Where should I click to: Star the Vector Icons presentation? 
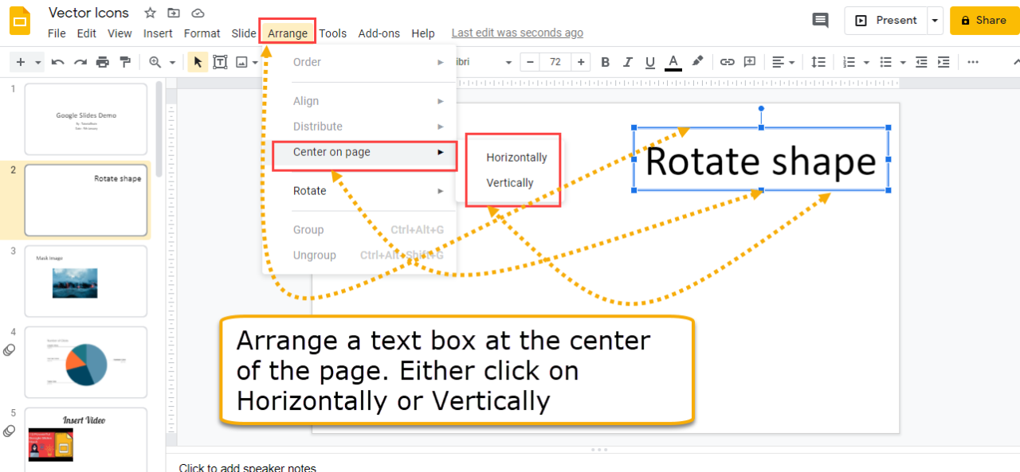[x=150, y=13]
